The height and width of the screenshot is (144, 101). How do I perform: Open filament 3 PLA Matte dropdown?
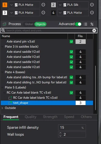(x=24, y=13)
